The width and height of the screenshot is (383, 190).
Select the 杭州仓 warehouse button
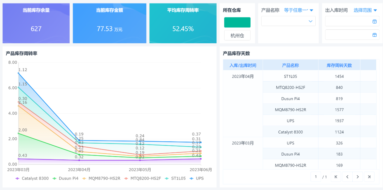click(x=237, y=36)
